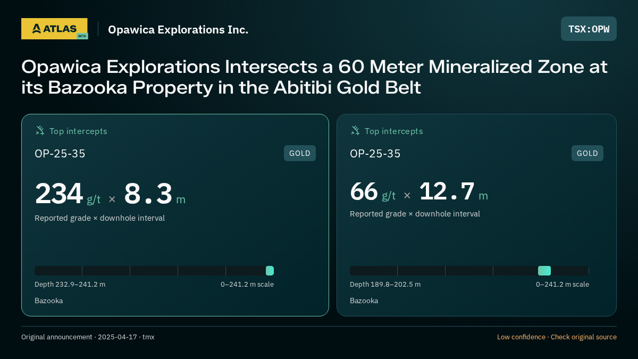
Task: Click 'Top intercepts' label in right card
Action: [393, 131]
